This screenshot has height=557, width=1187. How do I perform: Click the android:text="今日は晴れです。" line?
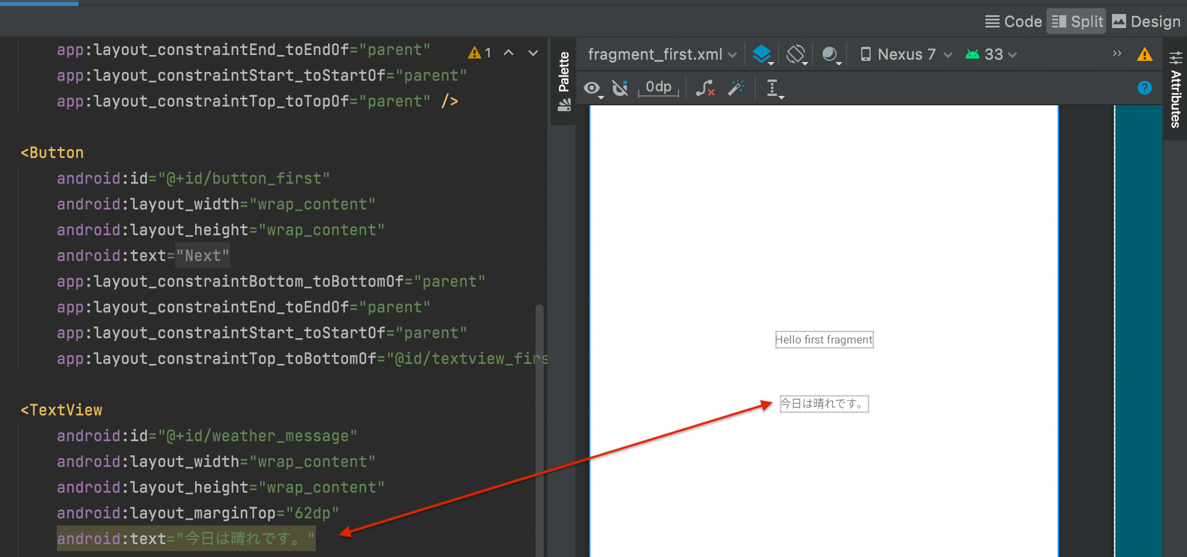(x=186, y=538)
